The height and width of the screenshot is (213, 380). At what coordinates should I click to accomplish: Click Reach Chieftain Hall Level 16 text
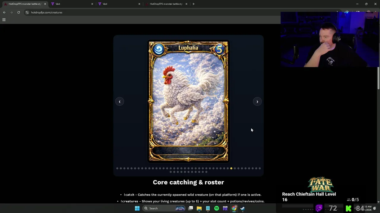(309, 197)
